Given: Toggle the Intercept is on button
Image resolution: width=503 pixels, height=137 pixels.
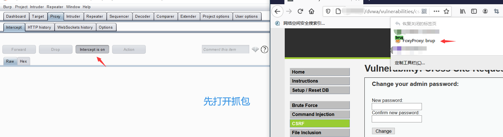Looking at the screenshot, I should (x=92, y=49).
